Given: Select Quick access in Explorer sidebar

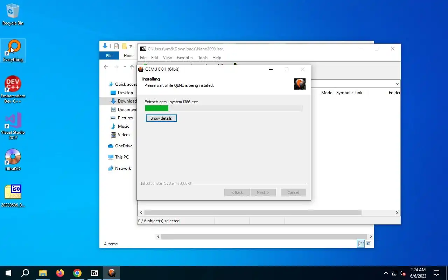Looking at the screenshot, I should tap(122, 84).
